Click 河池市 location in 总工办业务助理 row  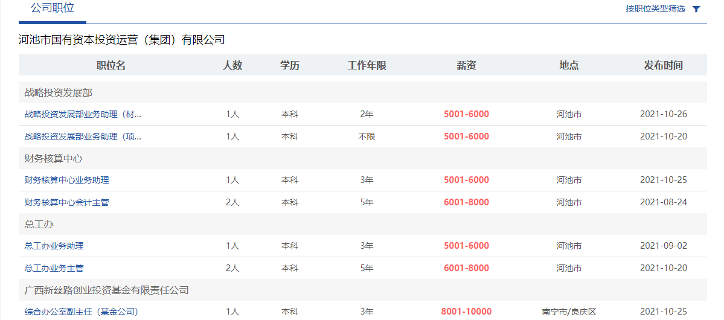point(569,246)
